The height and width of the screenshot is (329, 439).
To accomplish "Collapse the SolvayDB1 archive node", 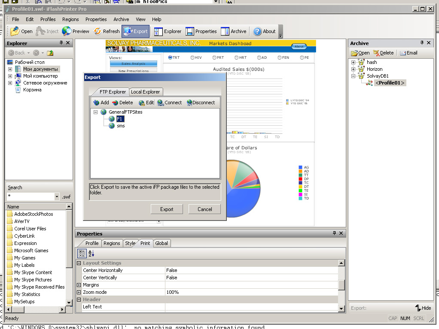I will click(354, 76).
